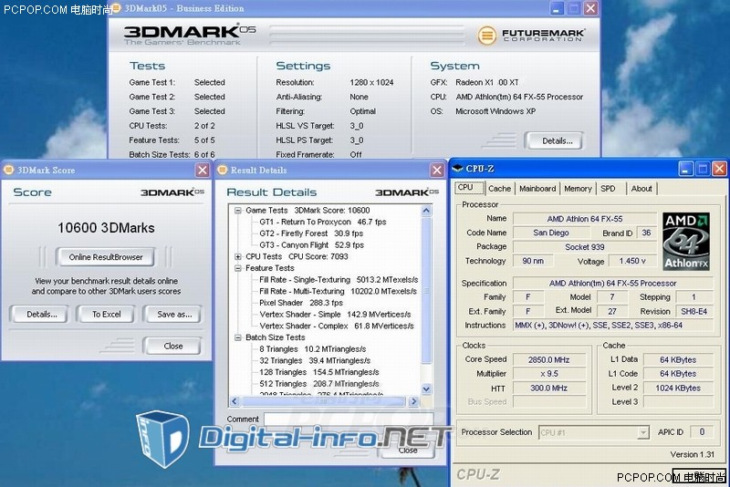The height and width of the screenshot is (487, 730).
Task: Click the Online ResultBrowser button
Action: click(106, 257)
